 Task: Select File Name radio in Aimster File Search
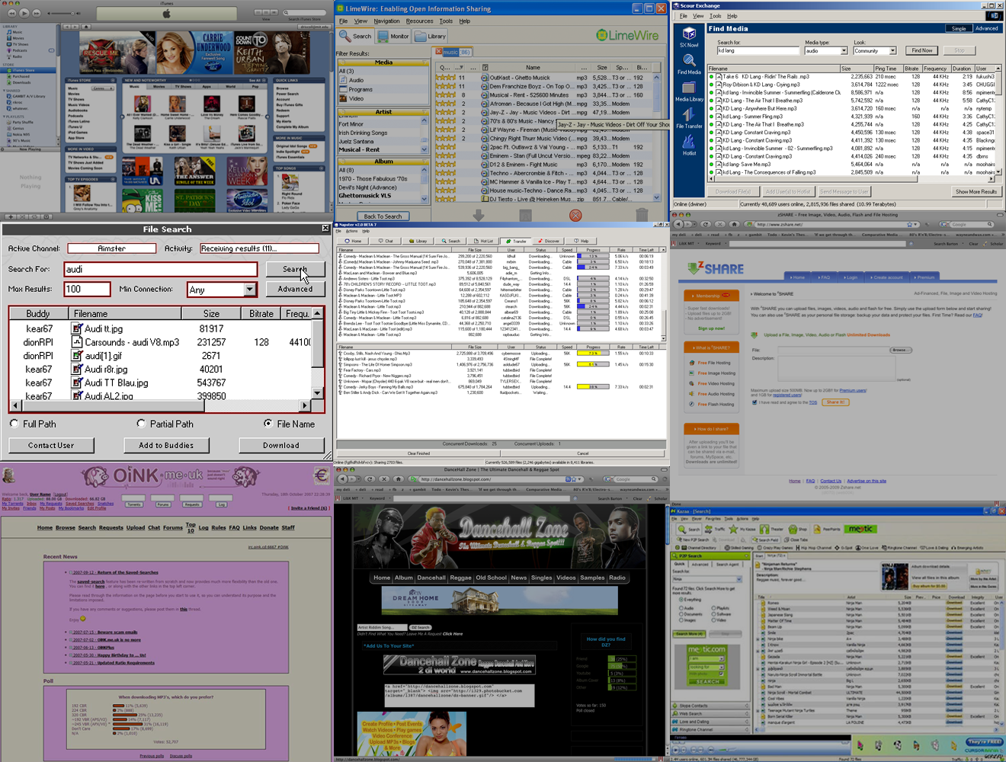(x=268, y=424)
